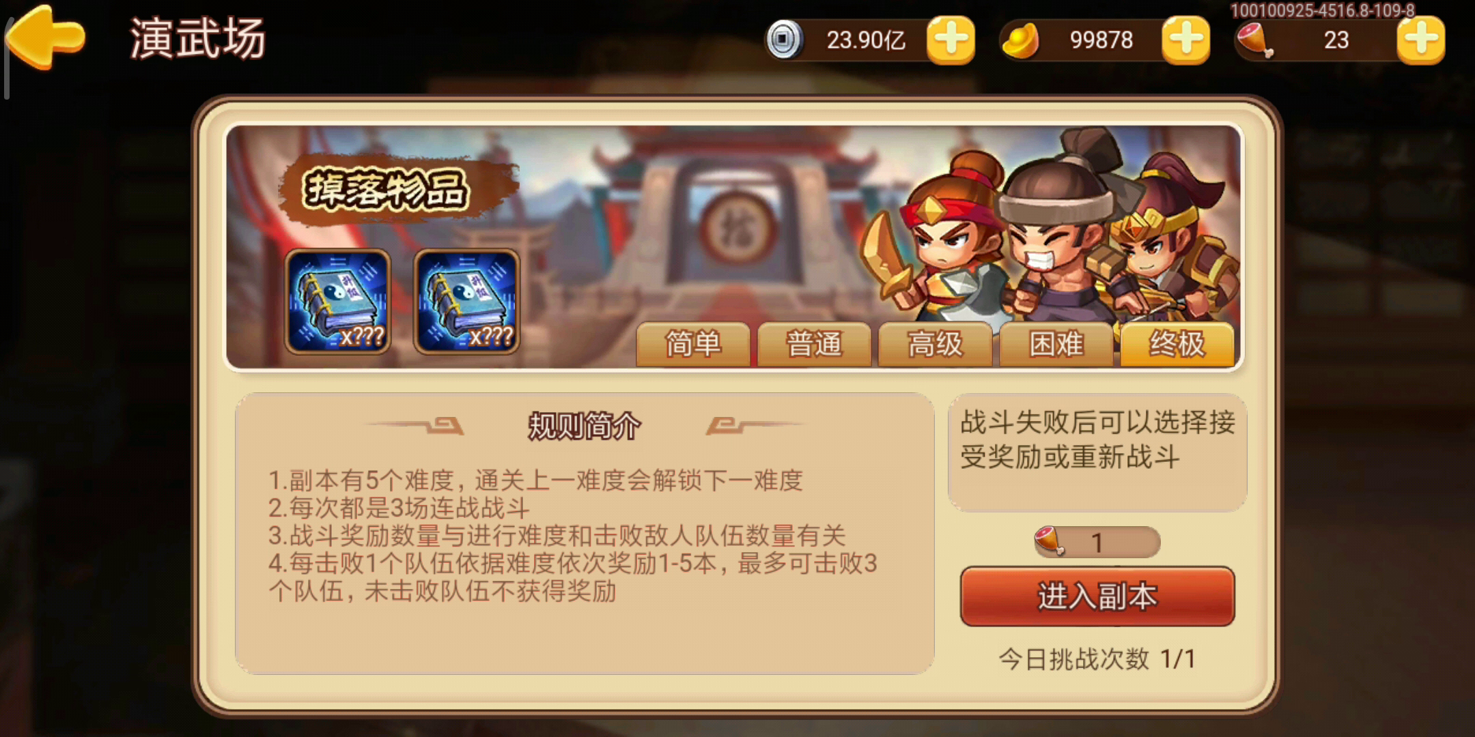Viewport: 1475px width, 737px height.
Task: Tap the 今日挑战次数 counter text
Action: pos(1097,659)
